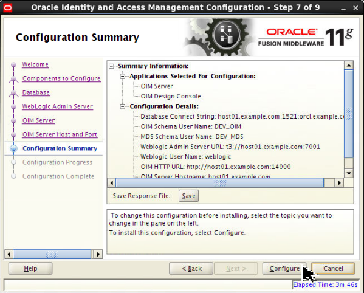Go to the Welcome step
364x293 pixels.
click(x=35, y=64)
